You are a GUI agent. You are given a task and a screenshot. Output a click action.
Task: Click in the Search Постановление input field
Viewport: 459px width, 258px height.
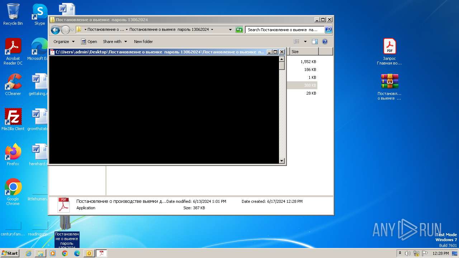[285, 30]
